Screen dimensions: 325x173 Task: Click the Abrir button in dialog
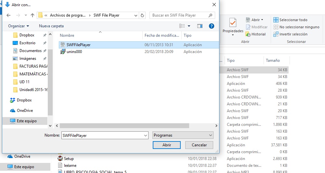click(167, 145)
